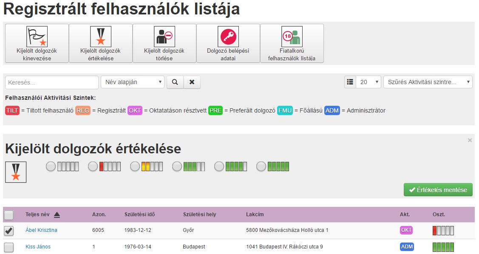
Task: Open Dolgozó belépési adatai key icon
Action: click(x=228, y=37)
